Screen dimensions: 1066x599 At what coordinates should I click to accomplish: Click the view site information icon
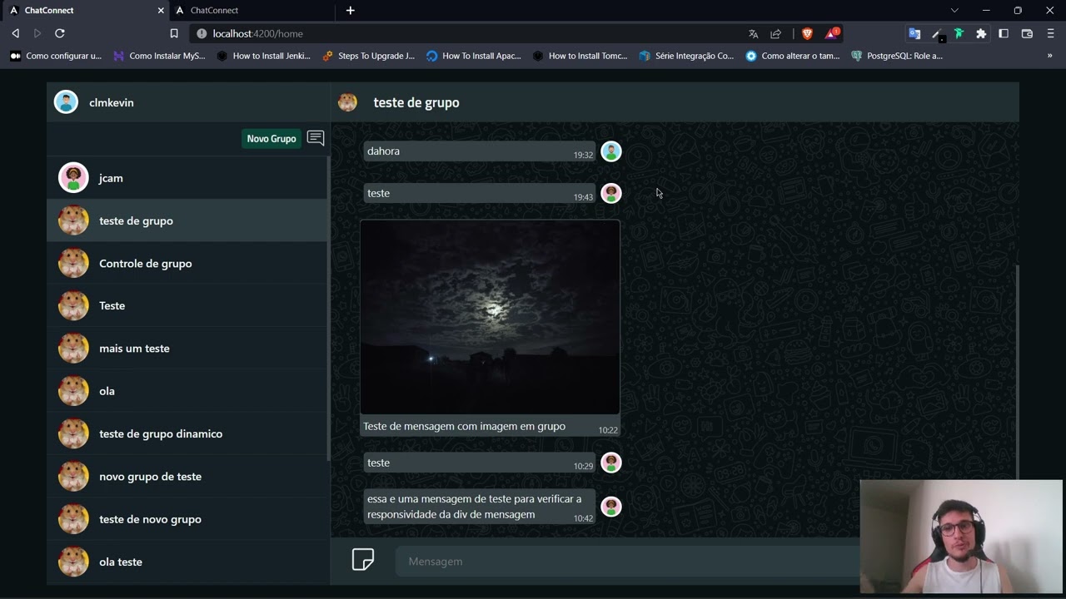pyautogui.click(x=202, y=33)
